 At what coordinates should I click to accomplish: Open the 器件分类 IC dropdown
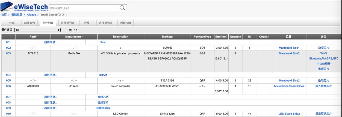point(37,30)
